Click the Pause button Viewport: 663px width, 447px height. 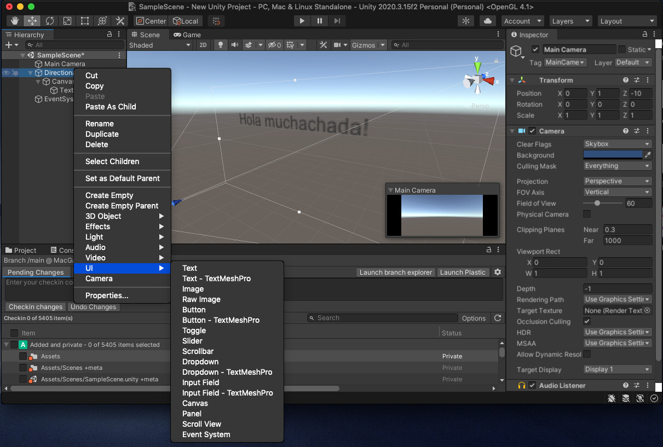[x=319, y=21]
